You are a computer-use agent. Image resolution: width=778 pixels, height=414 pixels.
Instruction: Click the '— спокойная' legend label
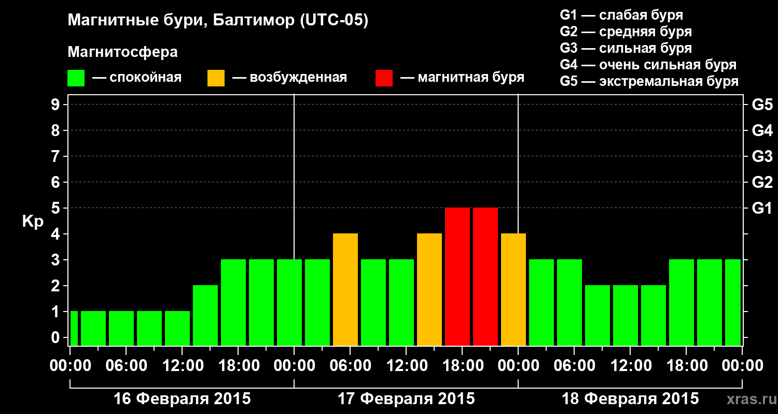click(x=137, y=78)
